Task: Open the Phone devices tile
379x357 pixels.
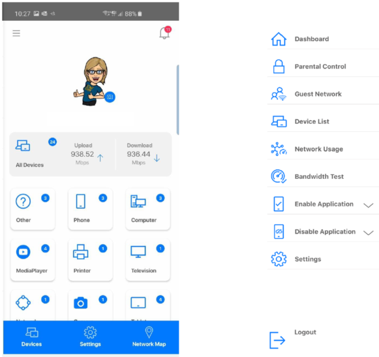Action: pos(91,210)
